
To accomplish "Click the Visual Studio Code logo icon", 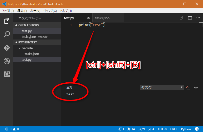I will click(4, 4).
